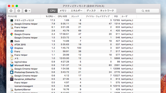Select the Microsoft Word process name
The width and height of the screenshot is (166, 93).
[22, 65]
